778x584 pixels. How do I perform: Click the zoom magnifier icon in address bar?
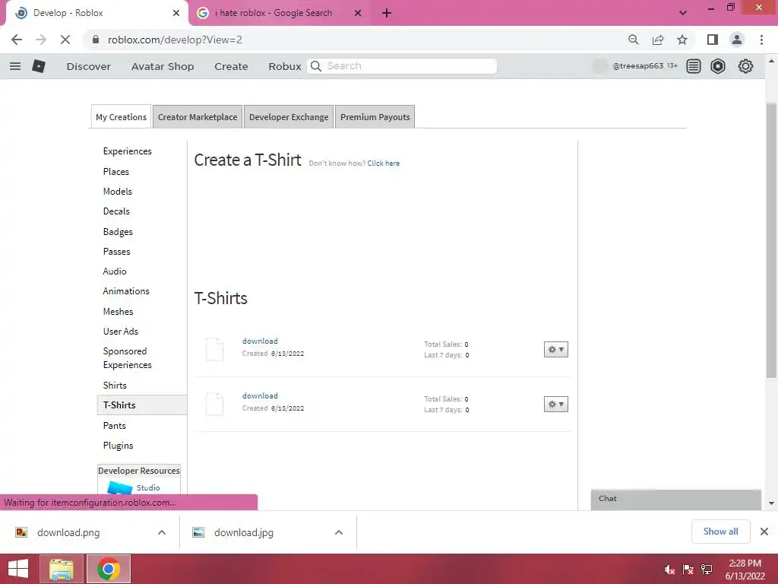[633, 40]
